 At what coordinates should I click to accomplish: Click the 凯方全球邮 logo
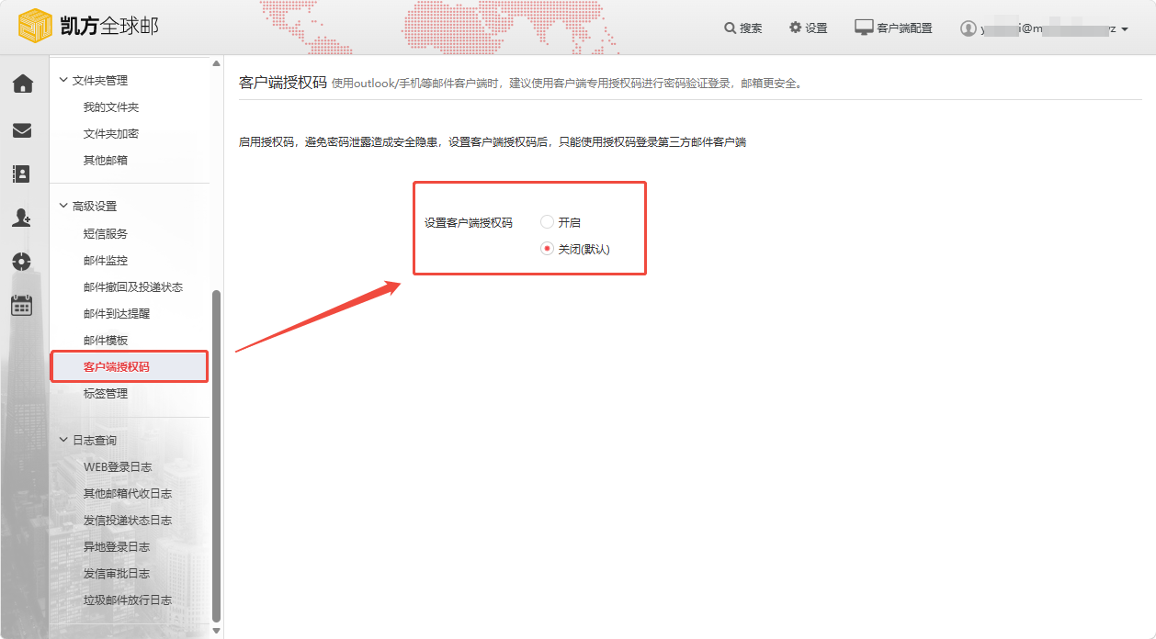[89, 27]
